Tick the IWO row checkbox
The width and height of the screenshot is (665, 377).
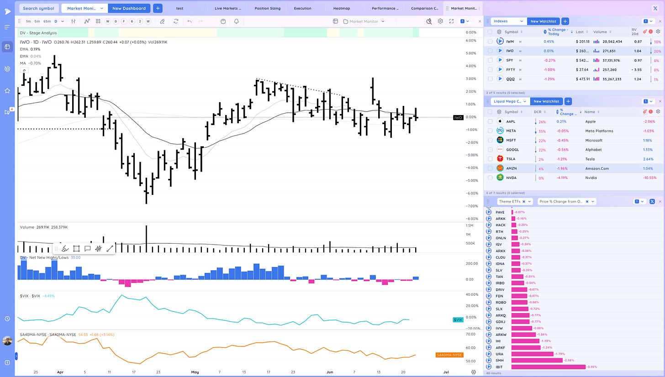pyautogui.click(x=490, y=51)
